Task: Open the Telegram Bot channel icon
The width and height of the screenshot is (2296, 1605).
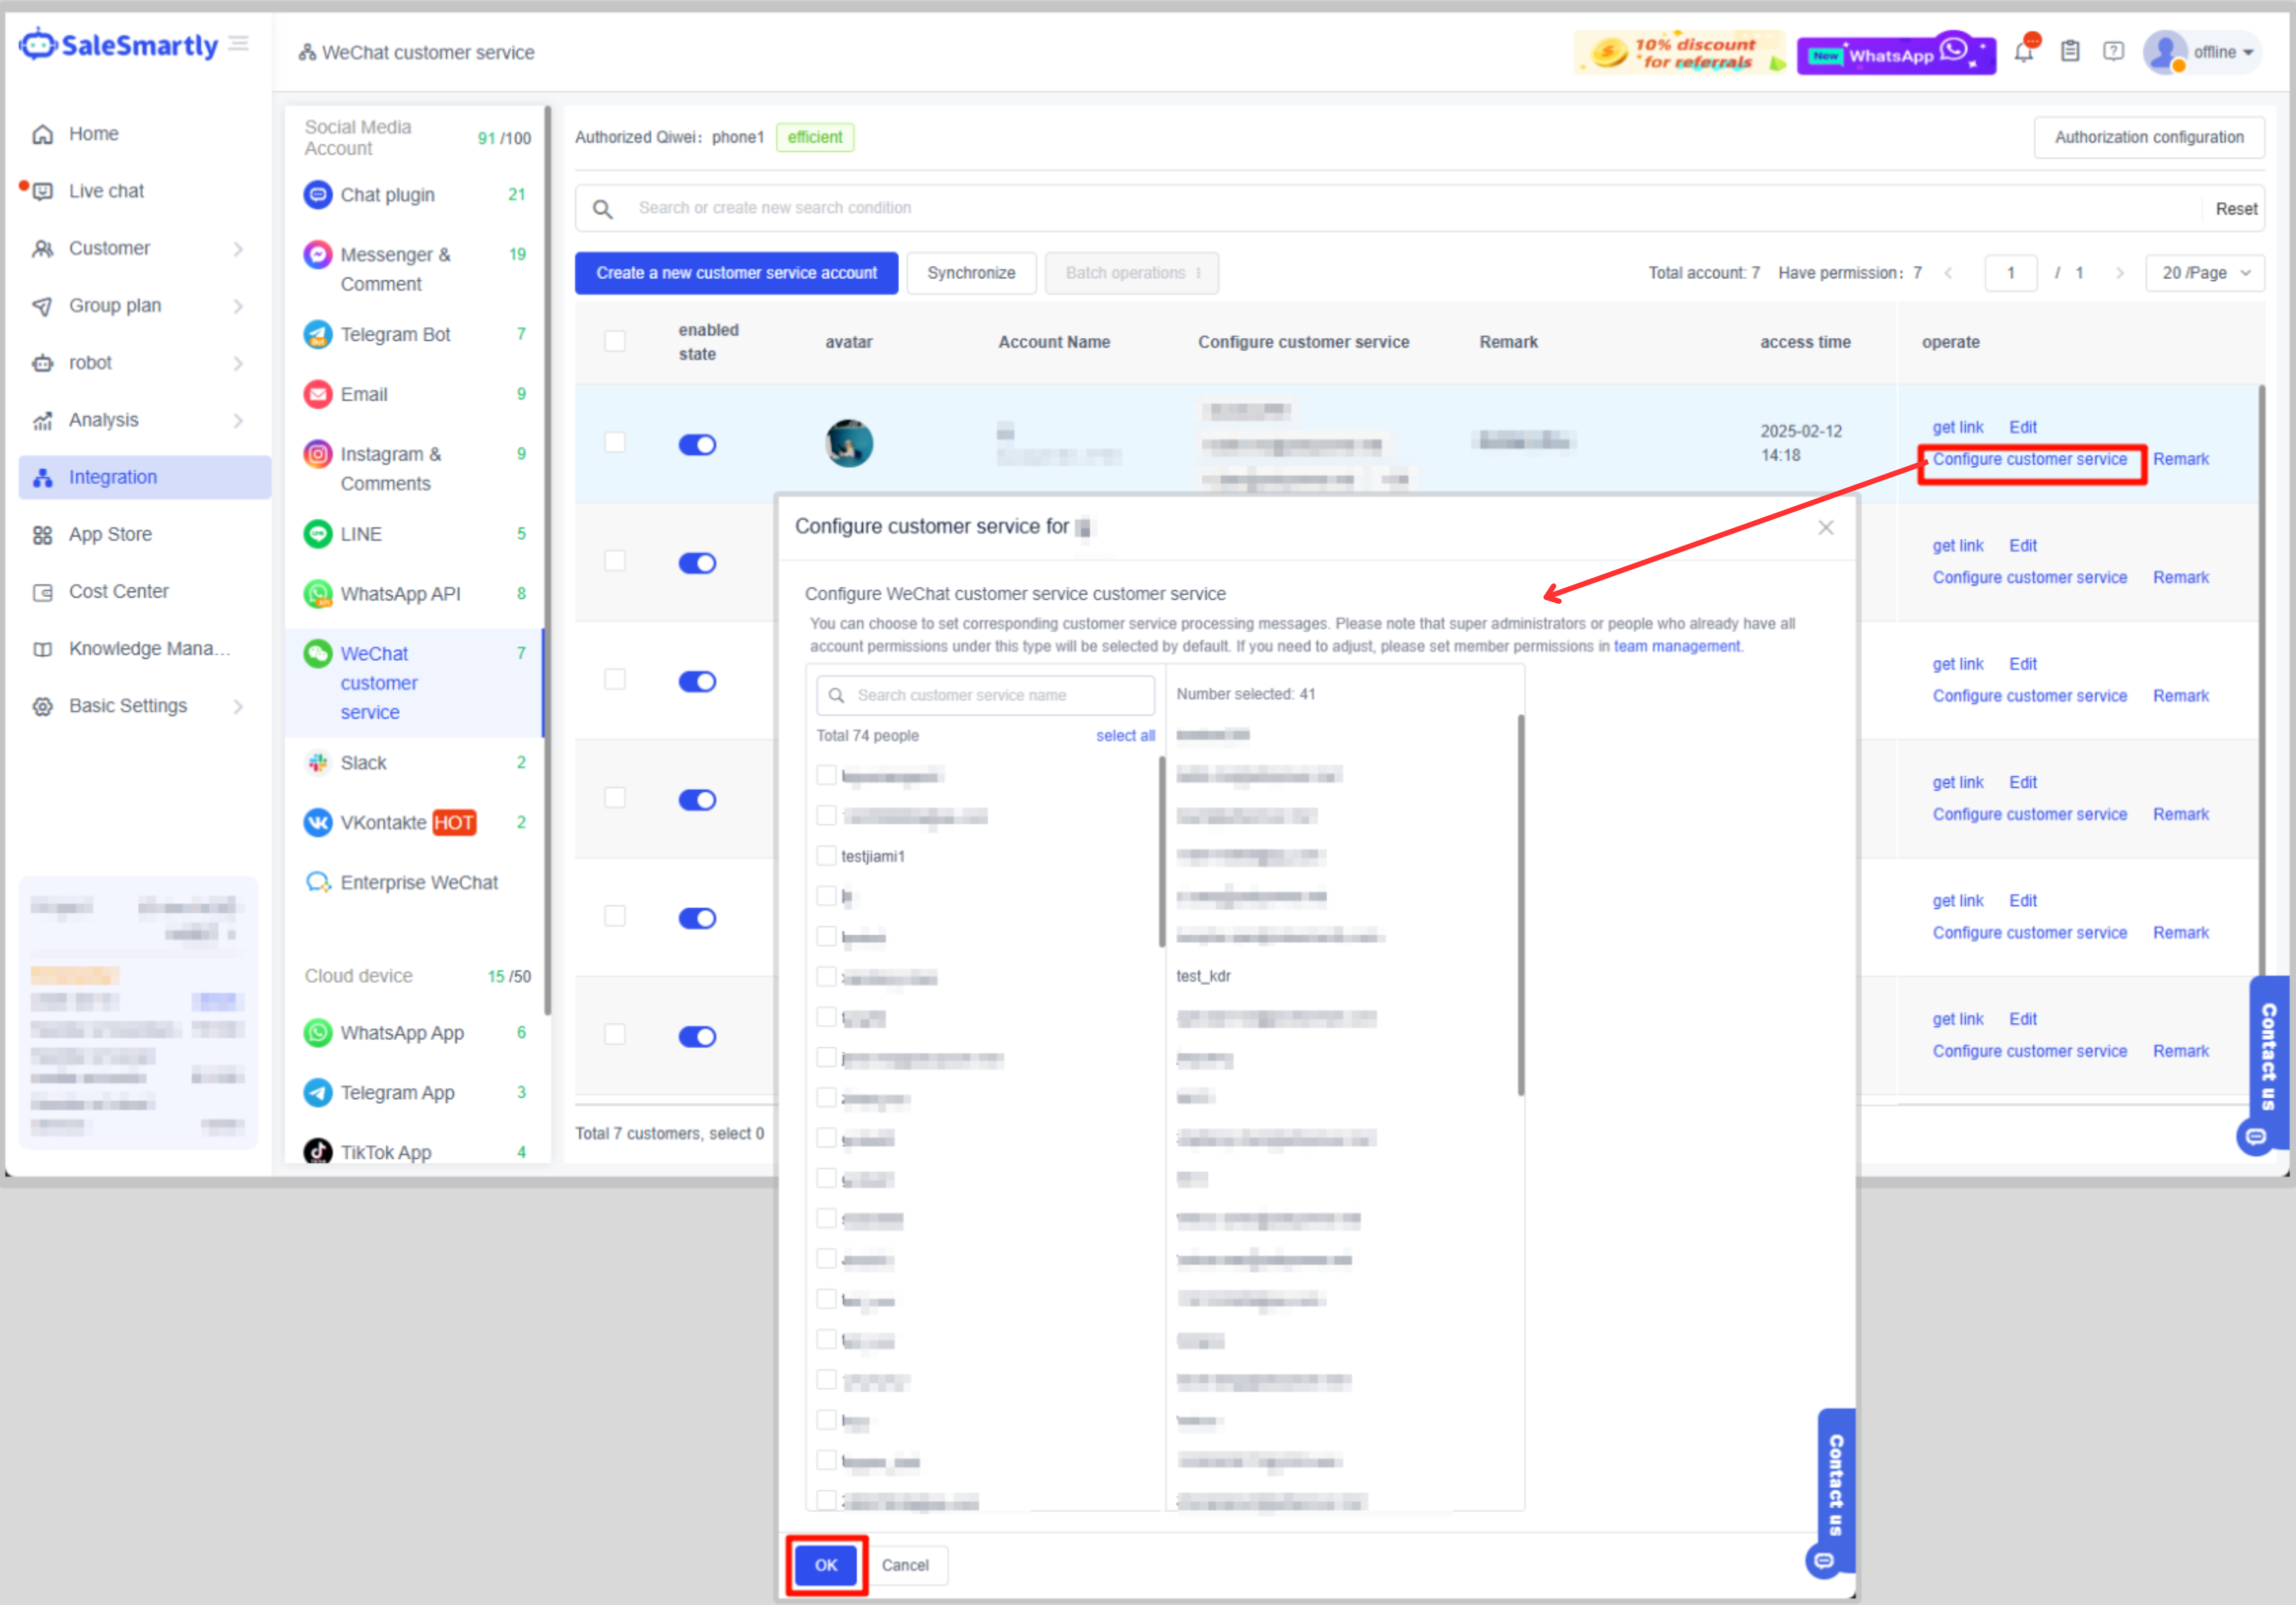Action: click(318, 335)
